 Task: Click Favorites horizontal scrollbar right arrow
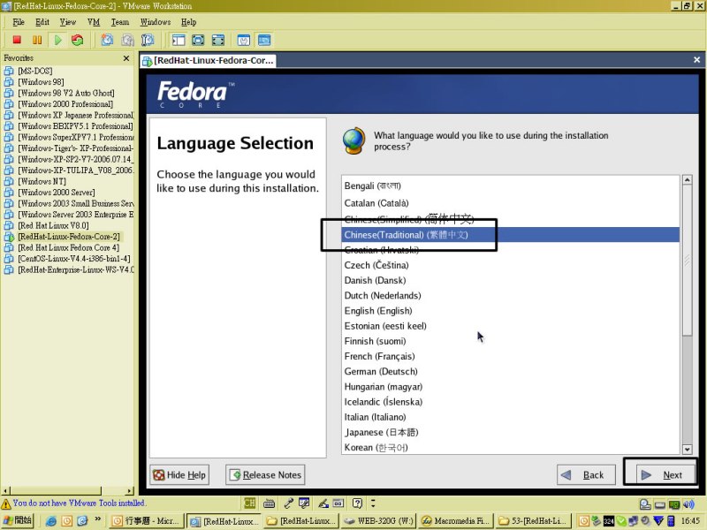130,490
